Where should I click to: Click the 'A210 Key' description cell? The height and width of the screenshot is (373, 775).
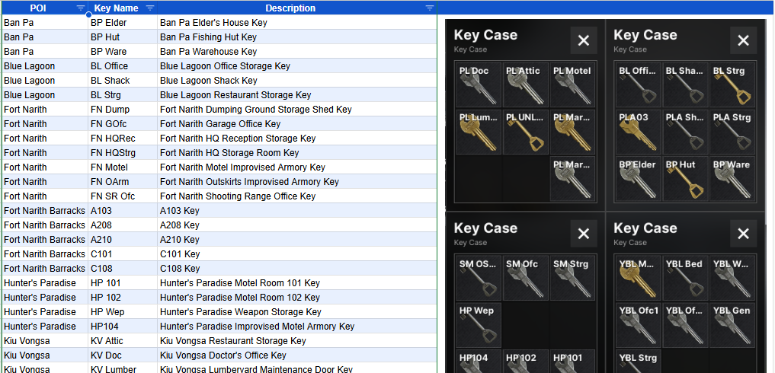coord(297,239)
